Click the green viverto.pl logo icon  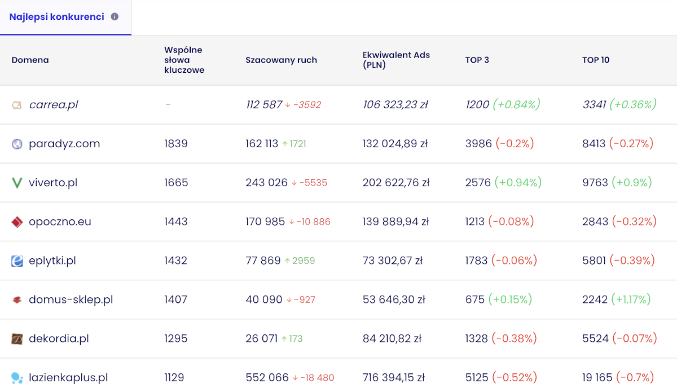pyautogui.click(x=17, y=183)
